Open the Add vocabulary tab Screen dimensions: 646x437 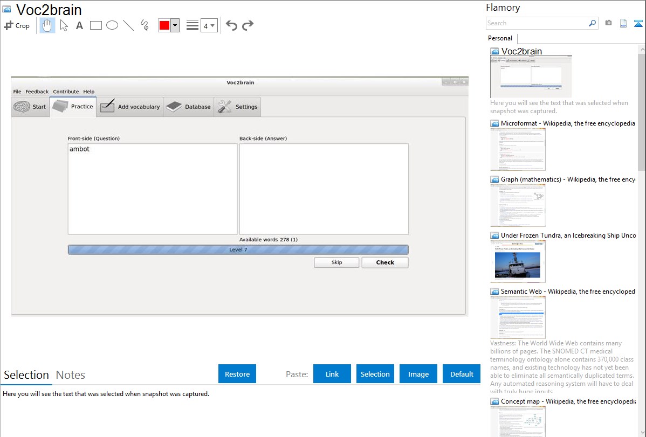click(130, 107)
